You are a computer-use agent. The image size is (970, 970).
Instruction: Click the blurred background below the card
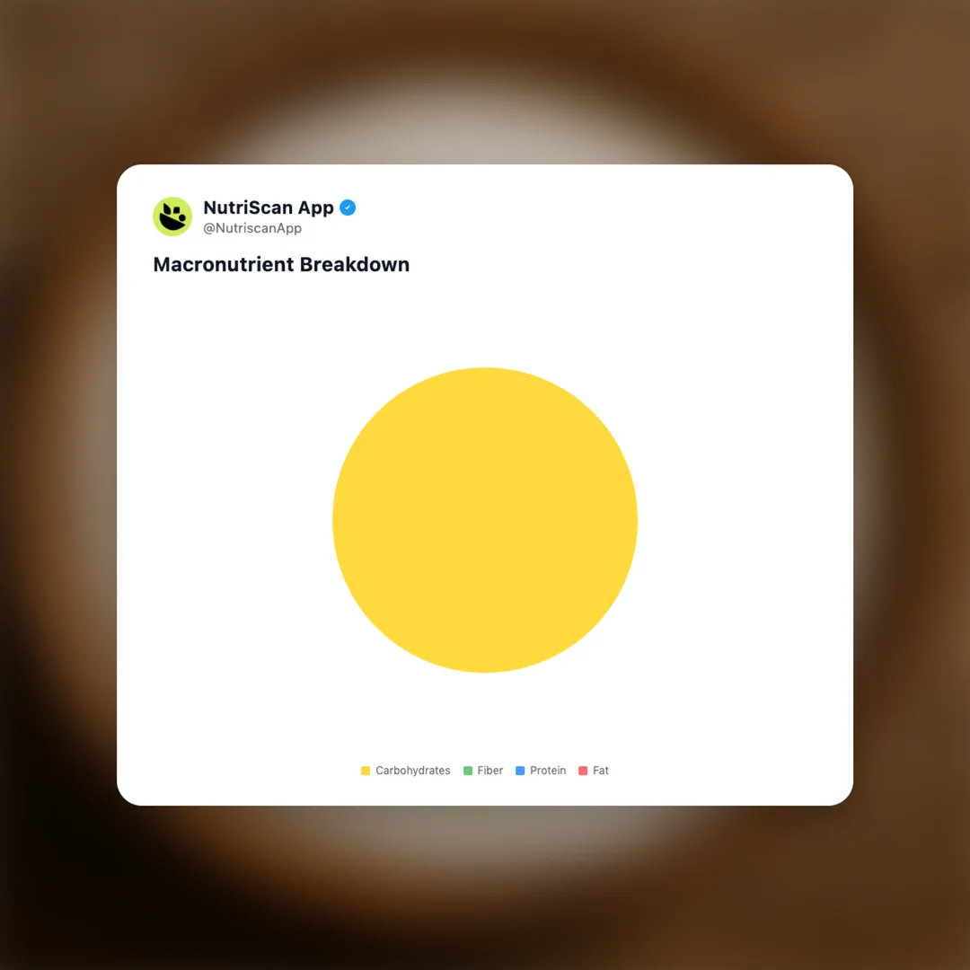tap(485, 887)
